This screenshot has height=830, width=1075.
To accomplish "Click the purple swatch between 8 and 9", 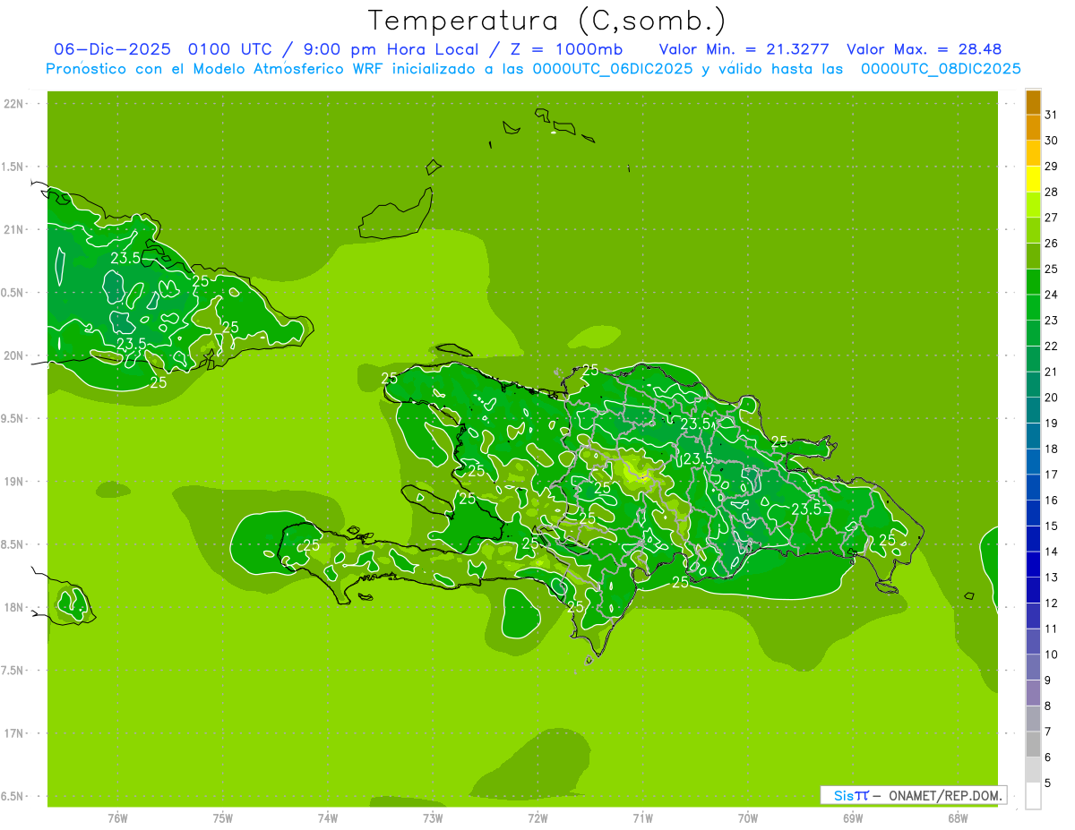I will coord(1033,693).
